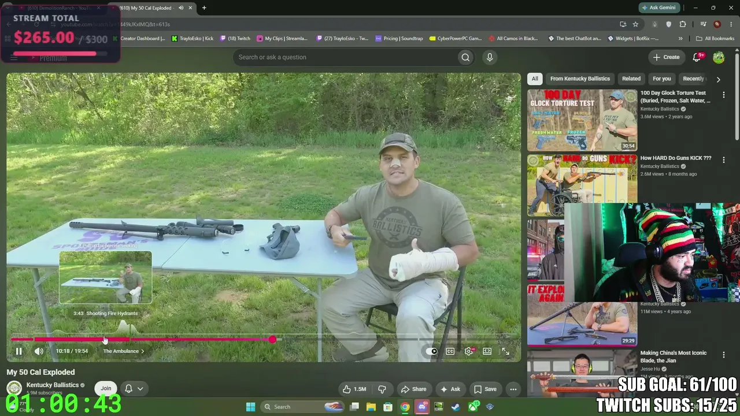Open the Discord icon in the taskbar
The image size is (740, 416).
pos(422,407)
